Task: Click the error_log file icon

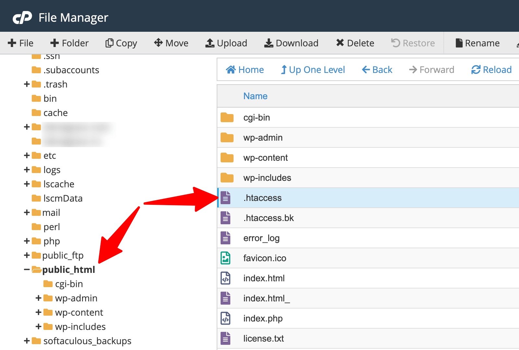Action: pos(226,238)
